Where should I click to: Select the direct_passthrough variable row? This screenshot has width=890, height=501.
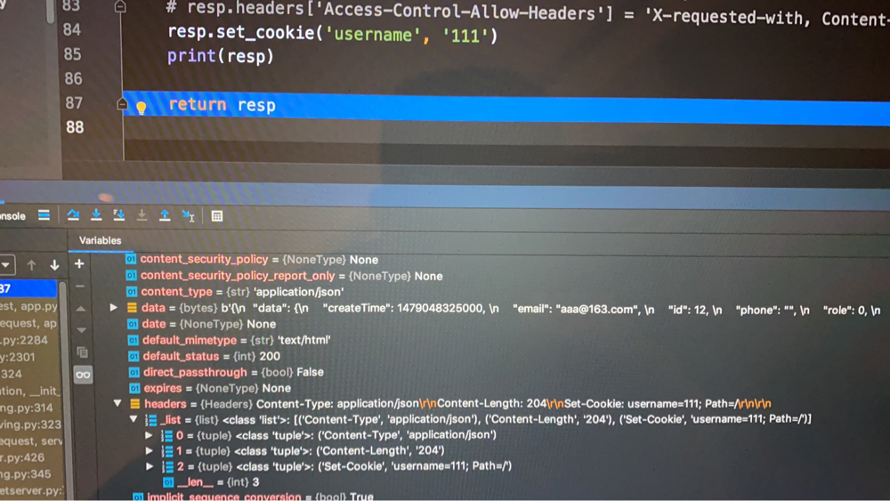226,372
